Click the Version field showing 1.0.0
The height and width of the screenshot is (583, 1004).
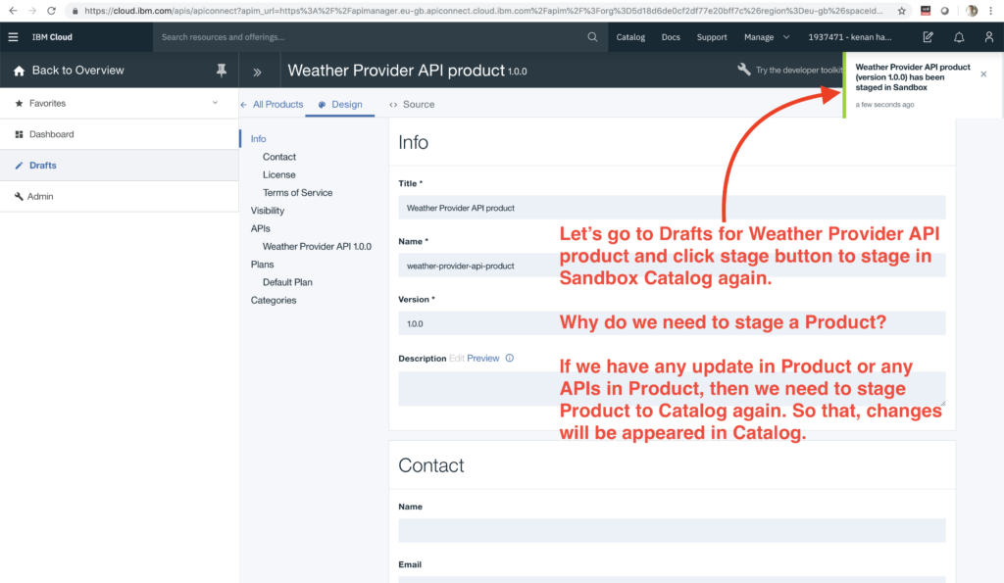[672, 323]
